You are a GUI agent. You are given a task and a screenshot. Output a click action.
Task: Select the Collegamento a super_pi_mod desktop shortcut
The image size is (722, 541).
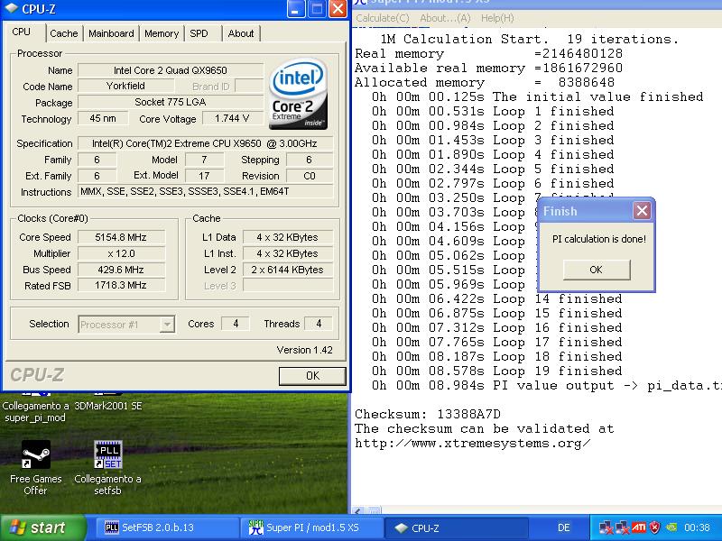(x=35, y=408)
